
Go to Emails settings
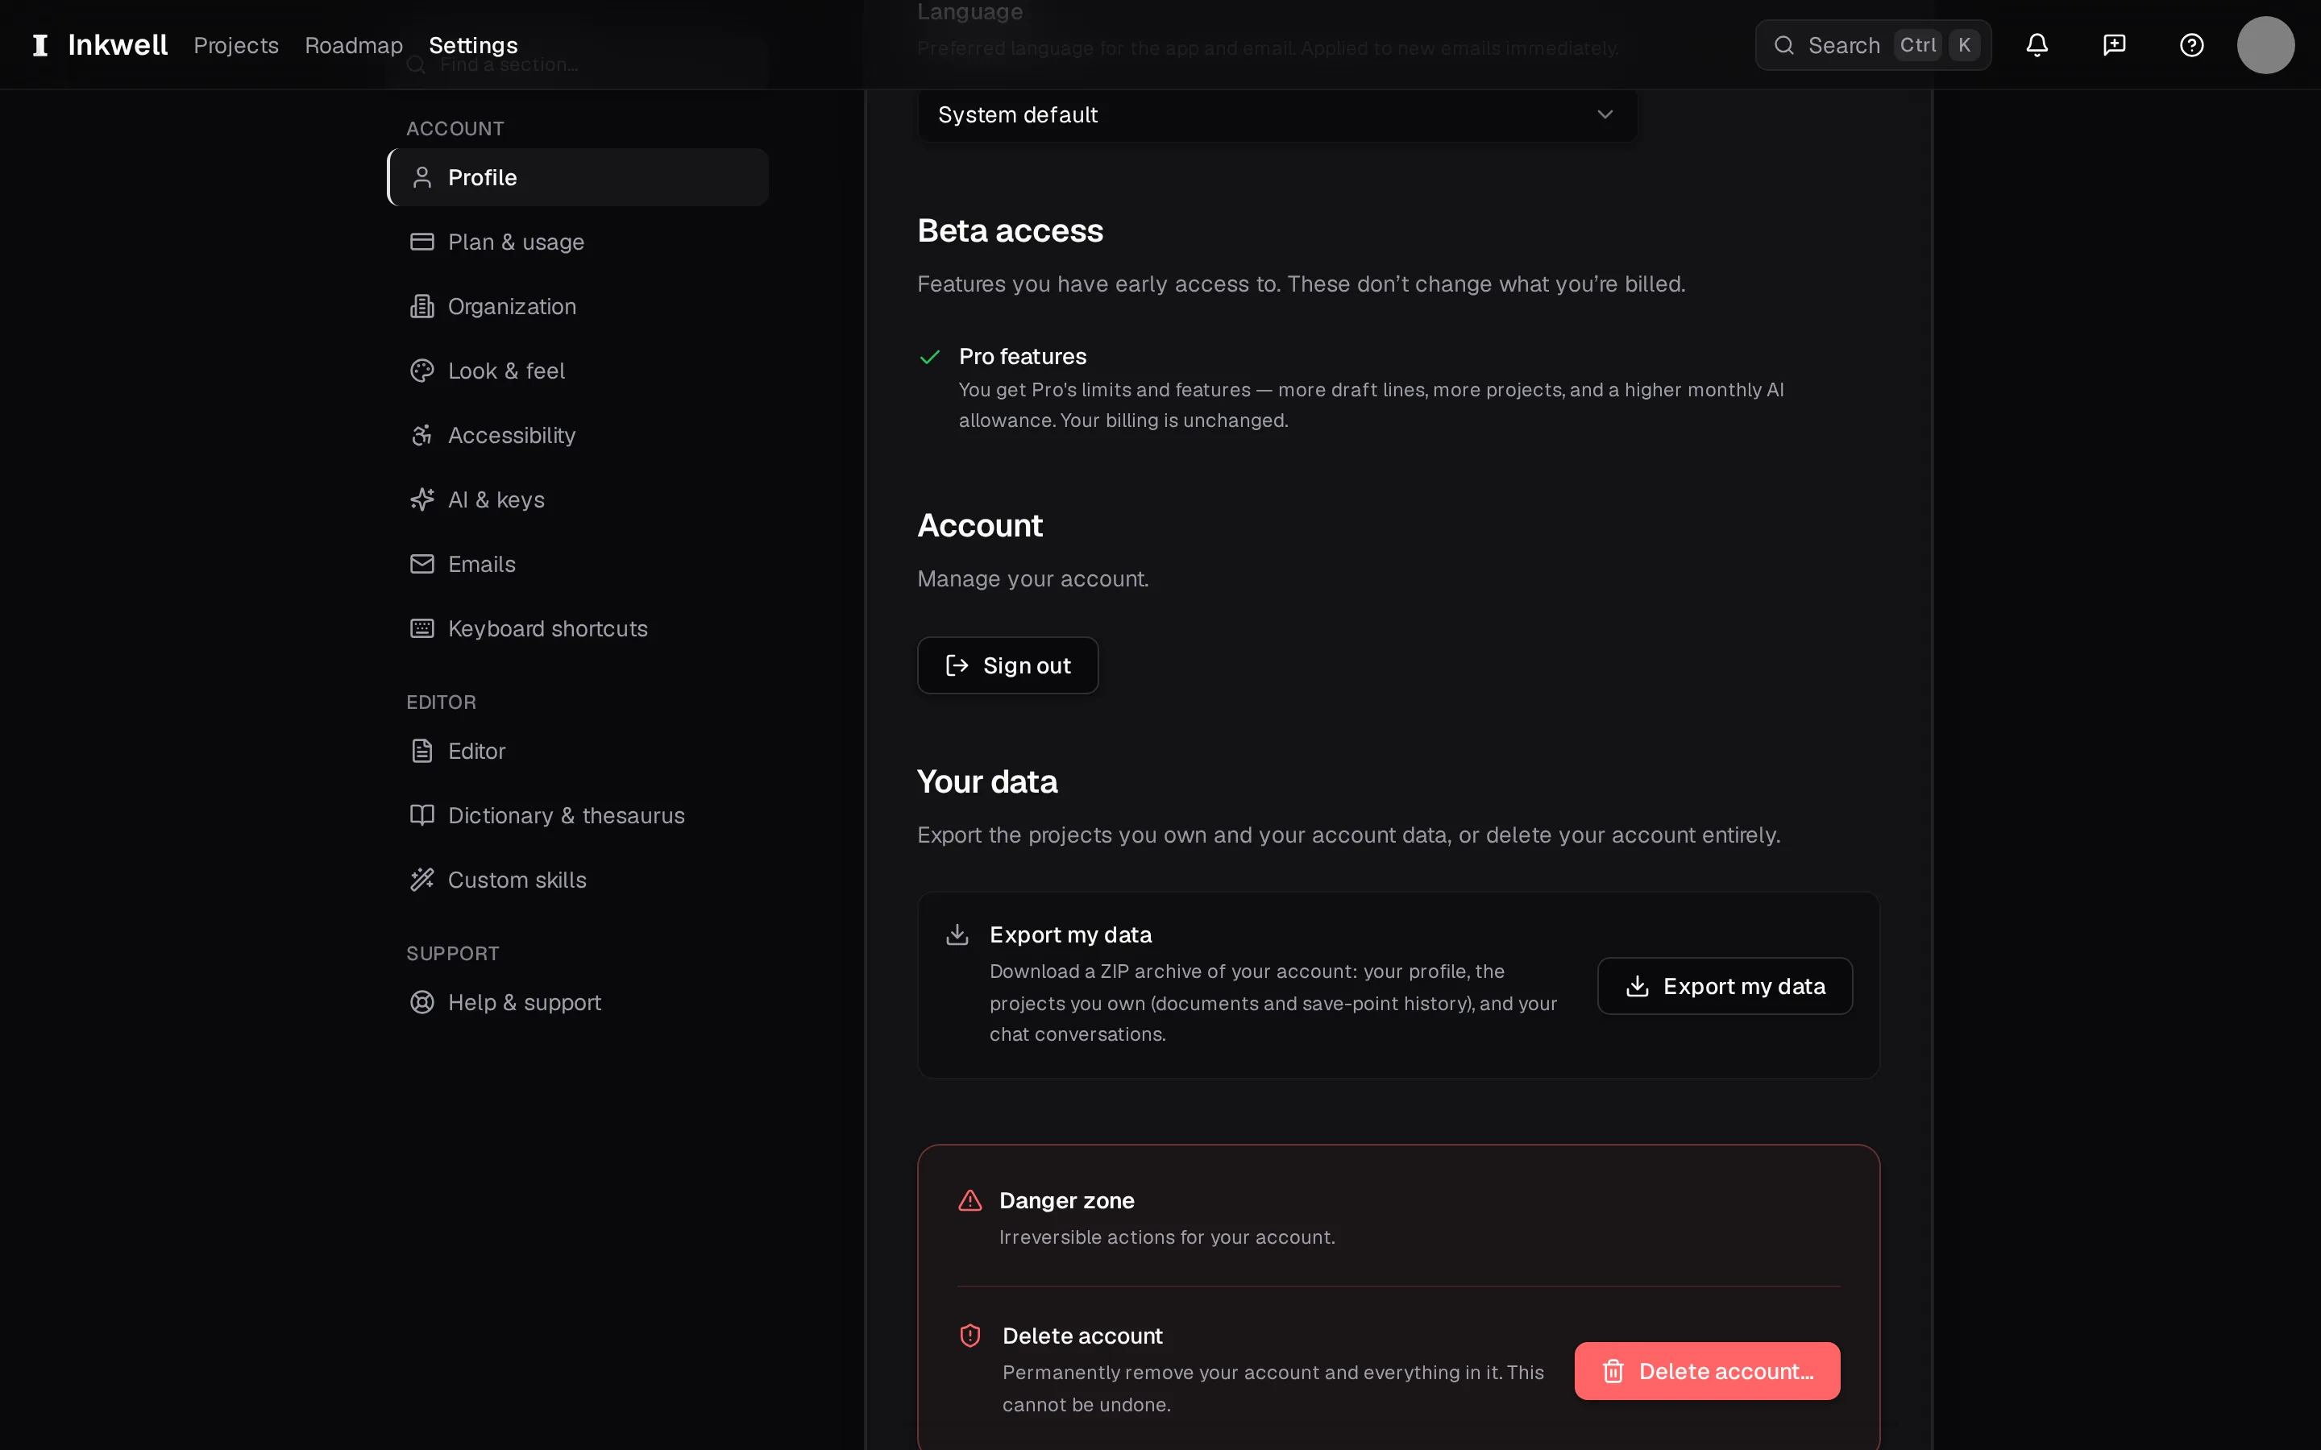tap(579, 564)
